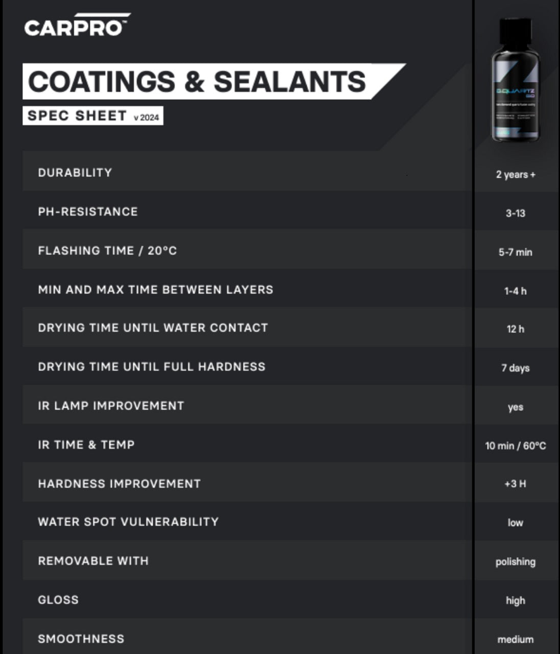Click the '3-13' pH value
This screenshot has width=560, height=654.
pyautogui.click(x=516, y=214)
